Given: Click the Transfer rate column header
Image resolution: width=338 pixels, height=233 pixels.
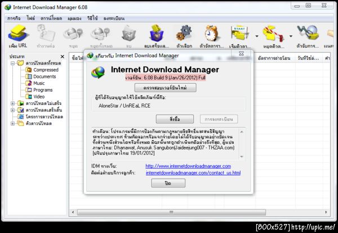Looking at the screenshot, I should tap(274, 58).
